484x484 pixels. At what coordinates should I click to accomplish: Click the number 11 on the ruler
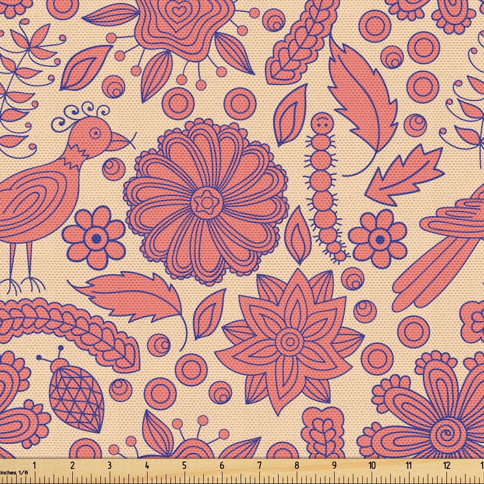coord(409,465)
